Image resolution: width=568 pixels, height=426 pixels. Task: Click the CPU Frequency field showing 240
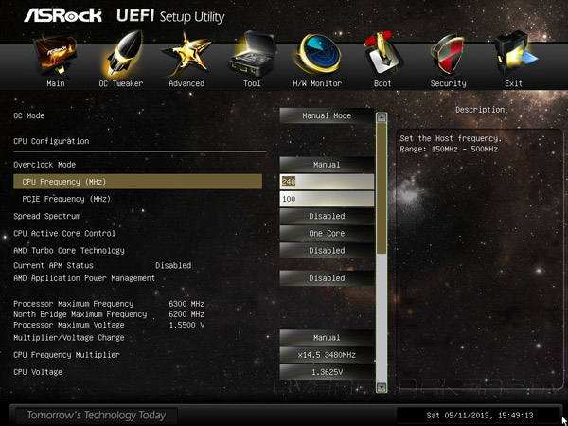[x=327, y=182]
